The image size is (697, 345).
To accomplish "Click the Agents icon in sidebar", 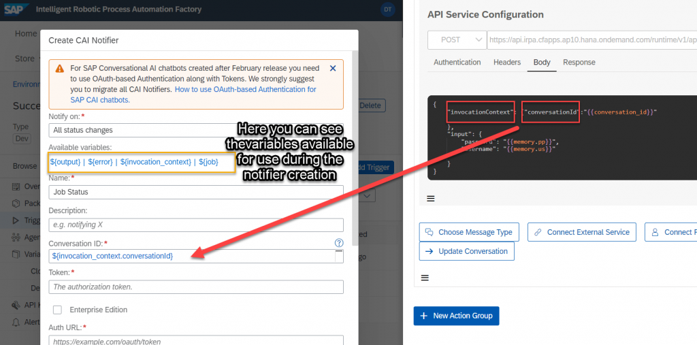I will click(x=16, y=237).
